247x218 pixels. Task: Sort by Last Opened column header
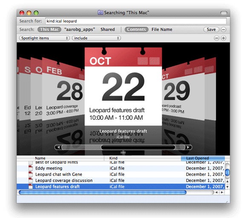coord(203,158)
